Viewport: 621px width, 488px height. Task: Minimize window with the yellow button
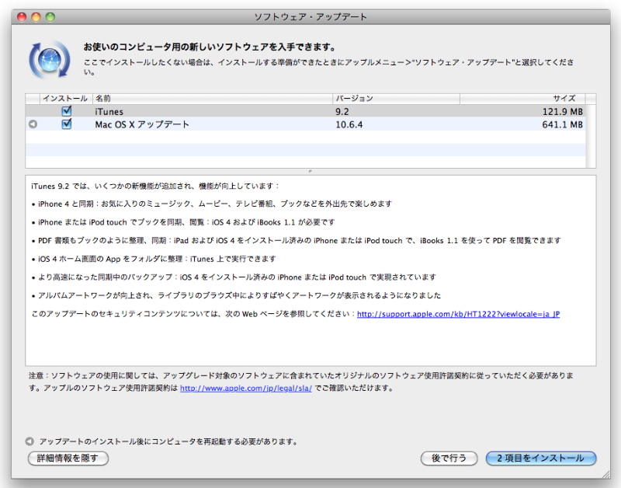coord(36,16)
